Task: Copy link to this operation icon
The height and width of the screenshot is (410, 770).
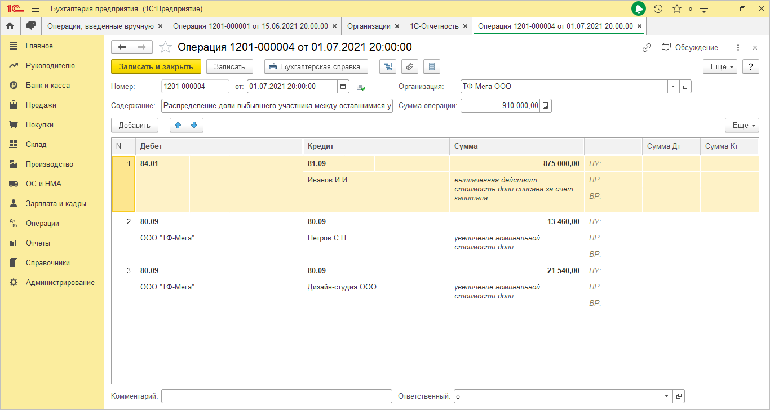Action: coord(647,48)
